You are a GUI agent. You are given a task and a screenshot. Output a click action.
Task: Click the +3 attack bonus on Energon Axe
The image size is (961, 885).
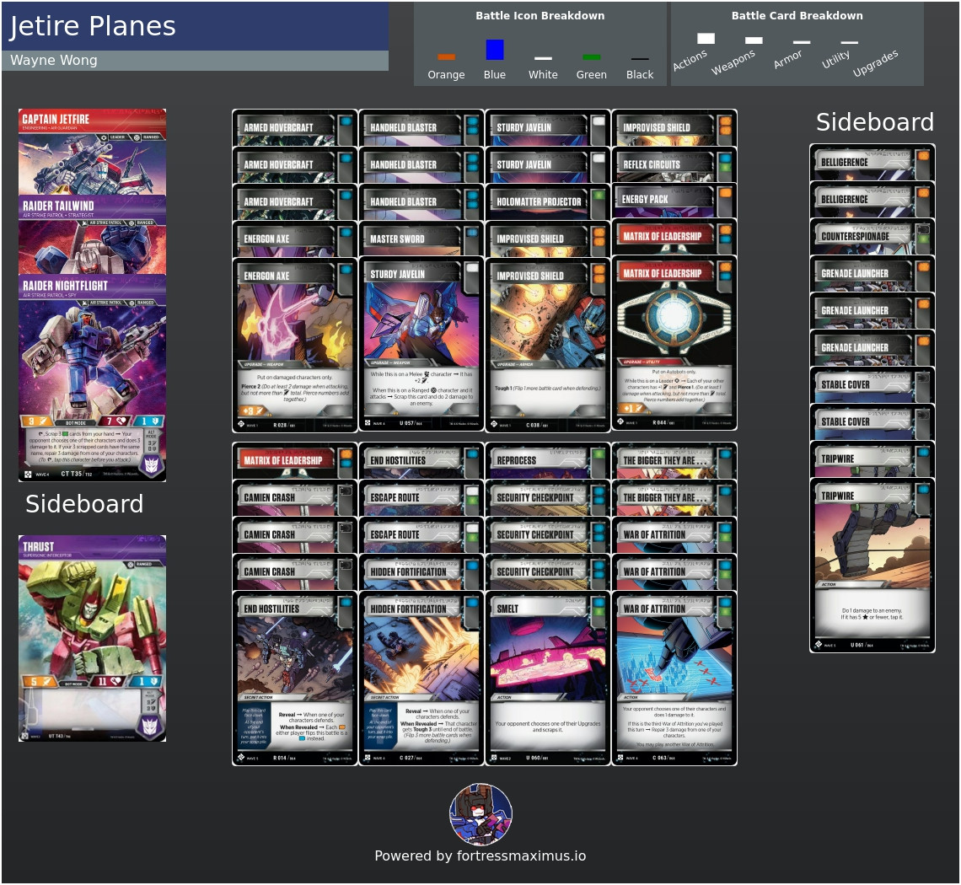pos(253,410)
